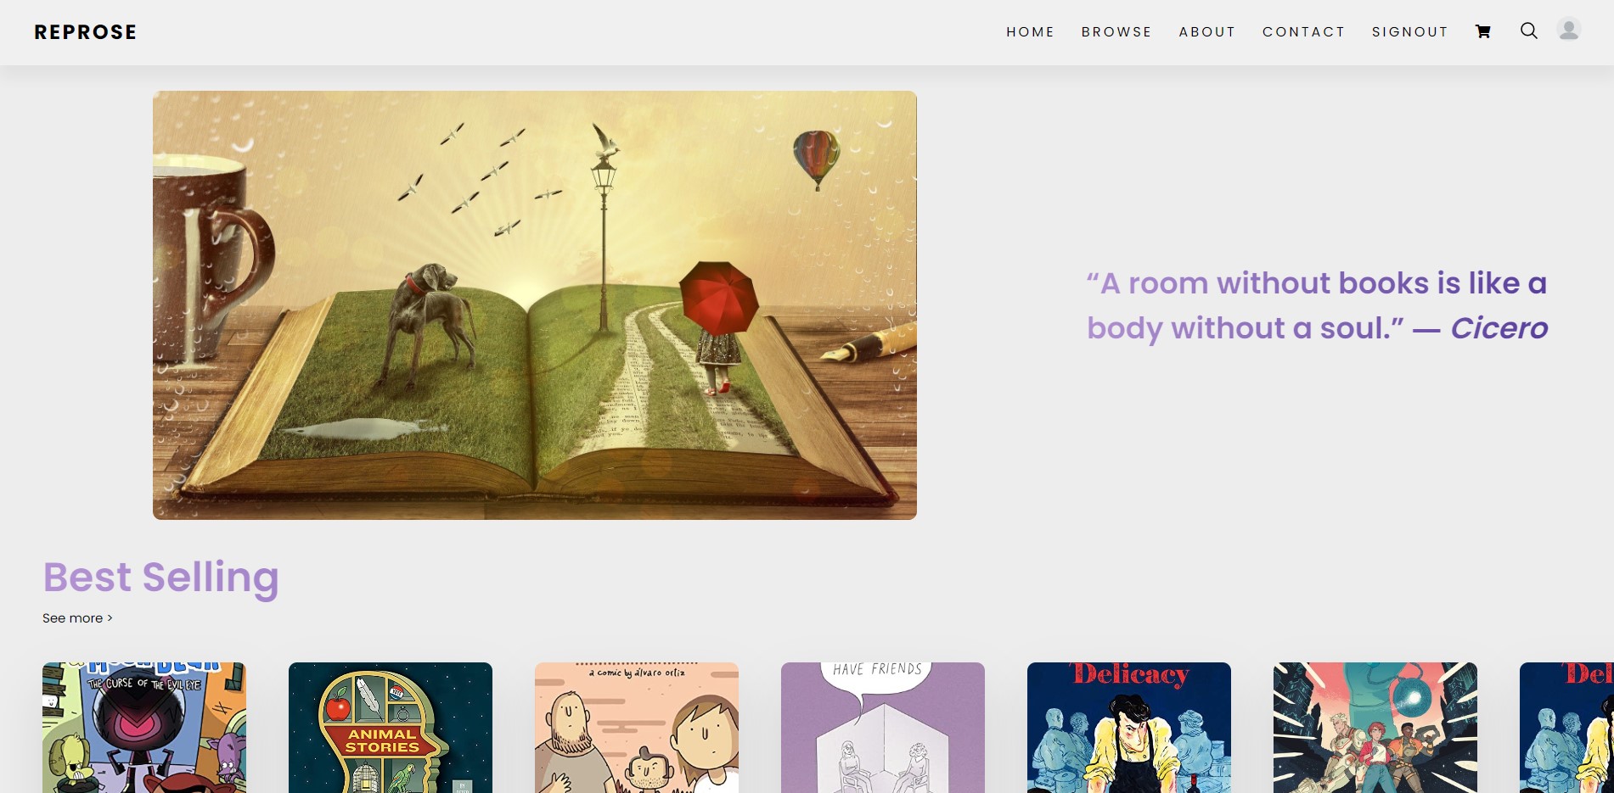Select the sci-fi group comic cover
This screenshot has height=793, width=1614.
(x=1375, y=728)
